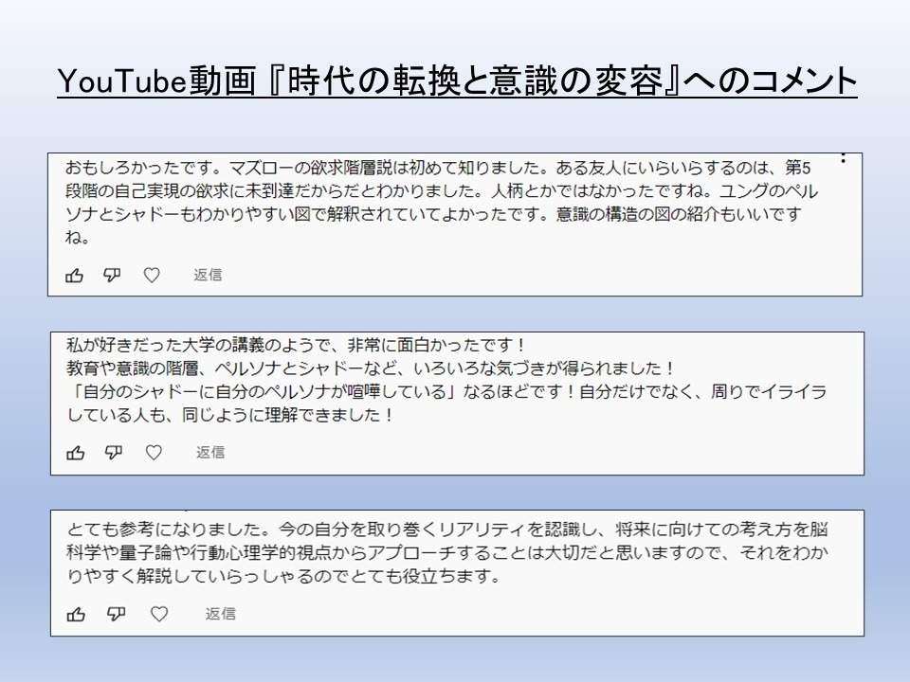Viewport: 910px width, 682px height.
Task: Toggle heart on the 大学の講義 comment
Action: [154, 453]
